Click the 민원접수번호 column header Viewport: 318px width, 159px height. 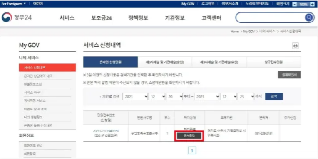[x=106, y=117]
